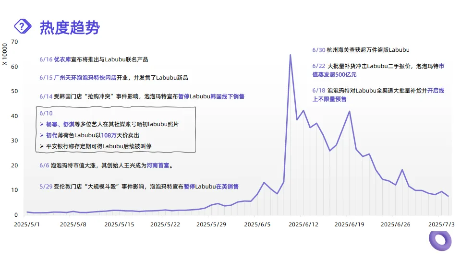This screenshot has width=461, height=259.
Task: Click the x-axis date 2025/5/29
Action: (211, 224)
